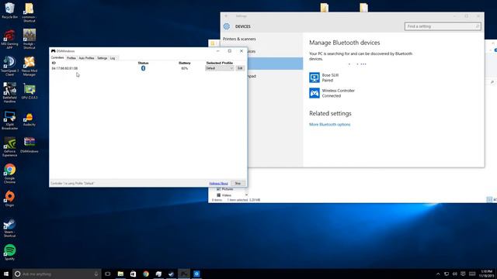Click the Bluetooth status icon of the controller
Screen dimensions: 497x279
143,68
